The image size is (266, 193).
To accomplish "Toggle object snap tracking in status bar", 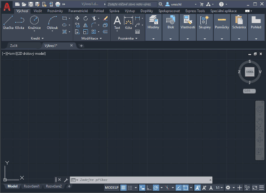I will click(x=178, y=188).
